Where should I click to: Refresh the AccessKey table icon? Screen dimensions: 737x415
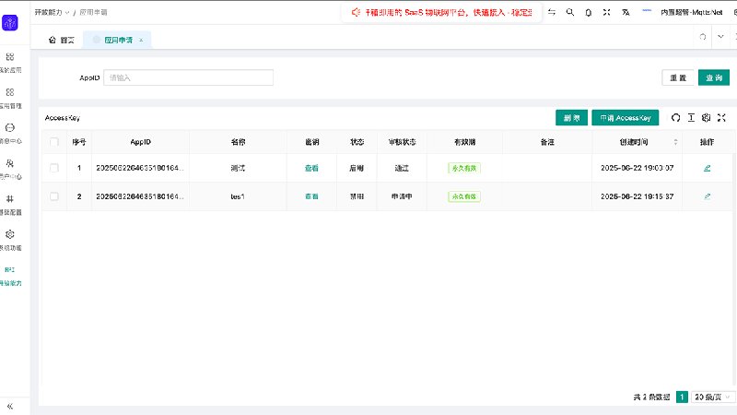(676, 118)
